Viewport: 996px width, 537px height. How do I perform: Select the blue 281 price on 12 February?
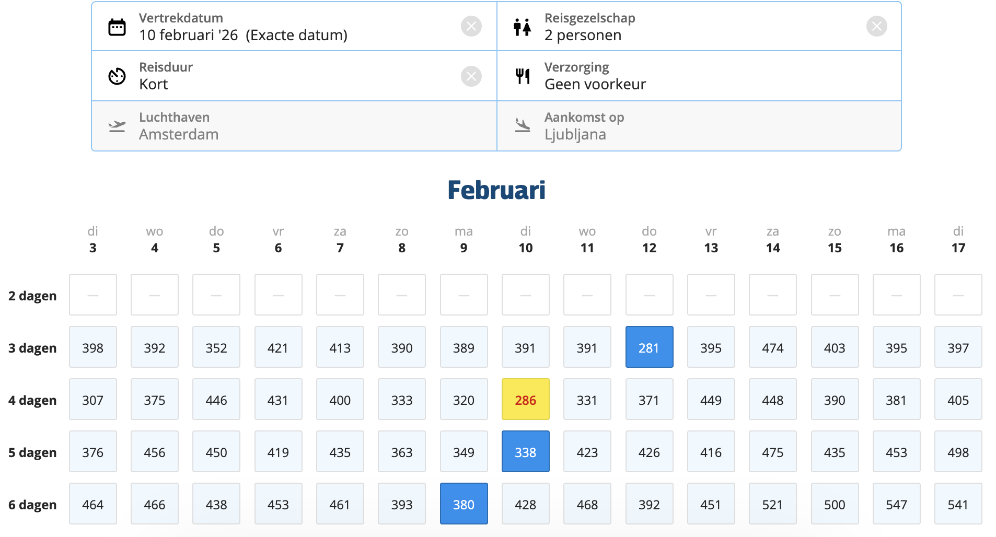coord(648,347)
